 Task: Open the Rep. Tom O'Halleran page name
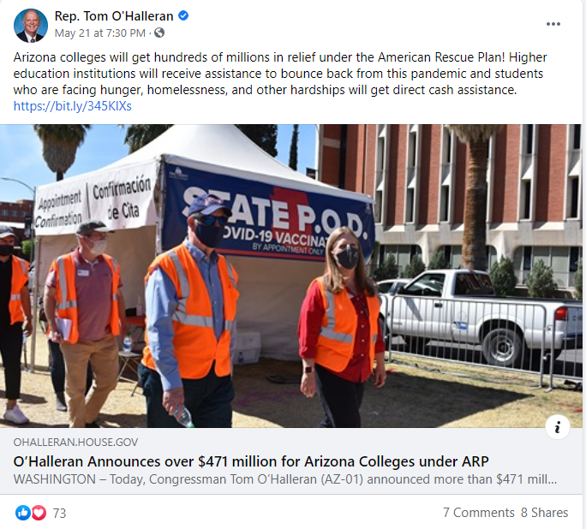pyautogui.click(x=114, y=16)
